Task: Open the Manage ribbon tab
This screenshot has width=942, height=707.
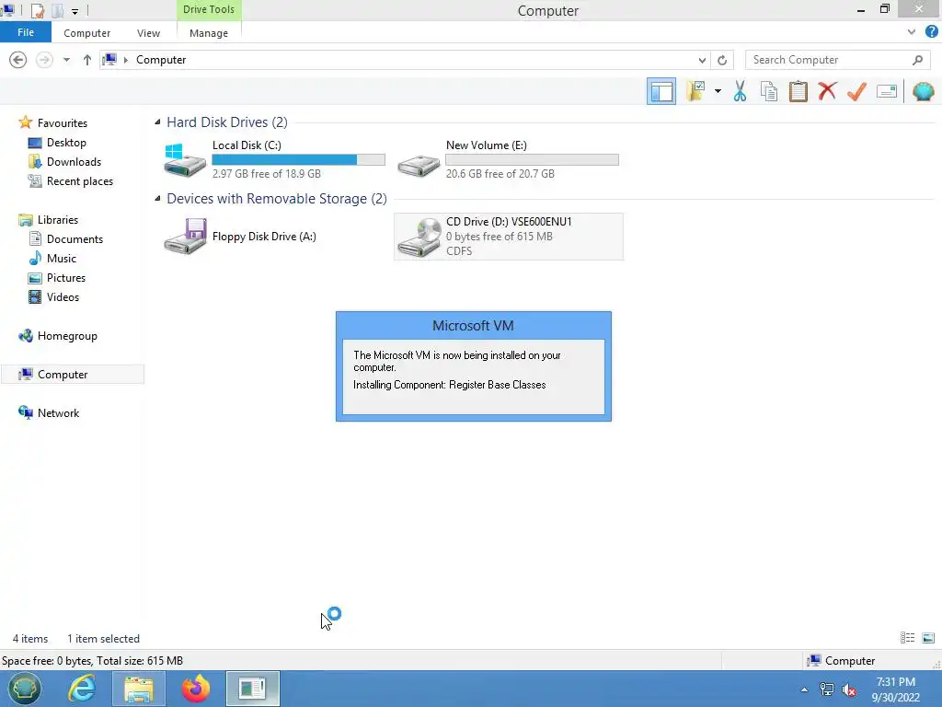Action: pyautogui.click(x=209, y=33)
